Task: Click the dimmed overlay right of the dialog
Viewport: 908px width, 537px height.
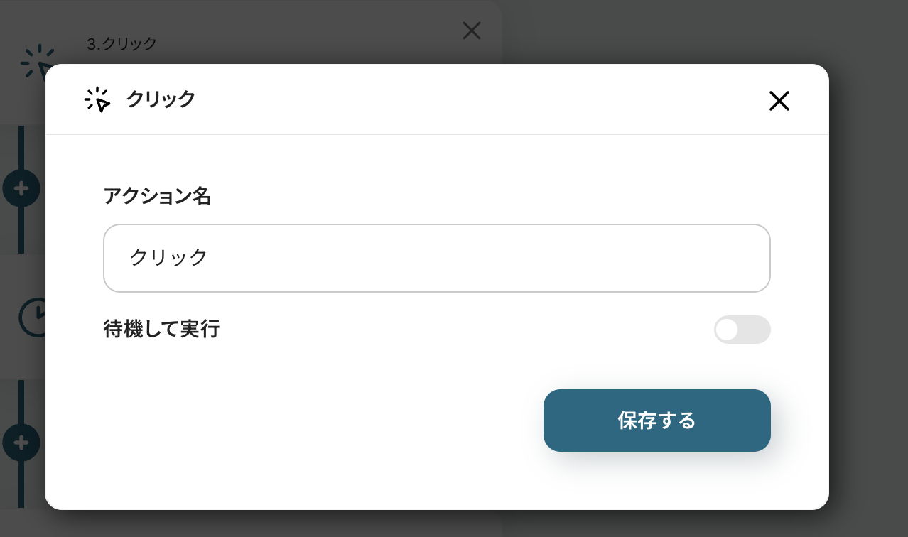Action: (868, 284)
